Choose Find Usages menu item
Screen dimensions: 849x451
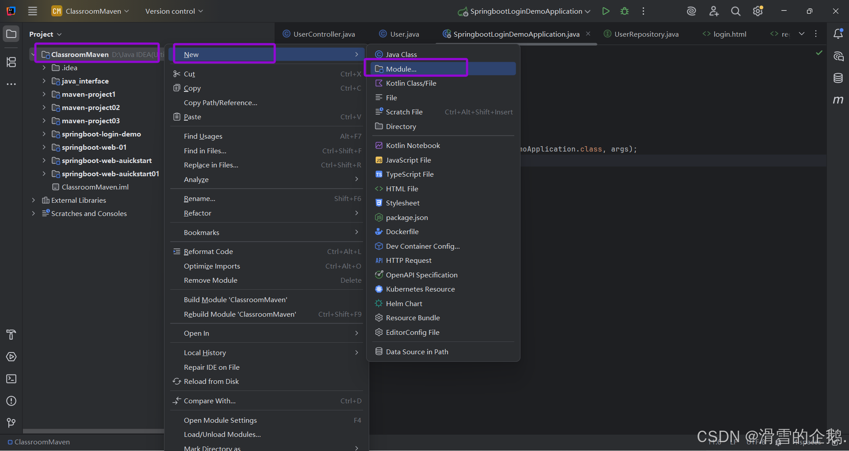[267, 136]
